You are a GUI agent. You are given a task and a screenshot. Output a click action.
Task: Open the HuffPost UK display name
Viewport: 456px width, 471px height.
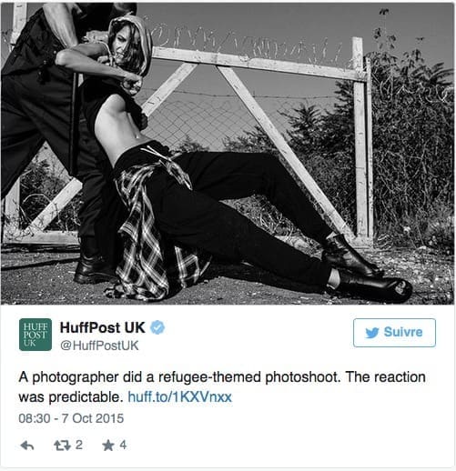102,327
